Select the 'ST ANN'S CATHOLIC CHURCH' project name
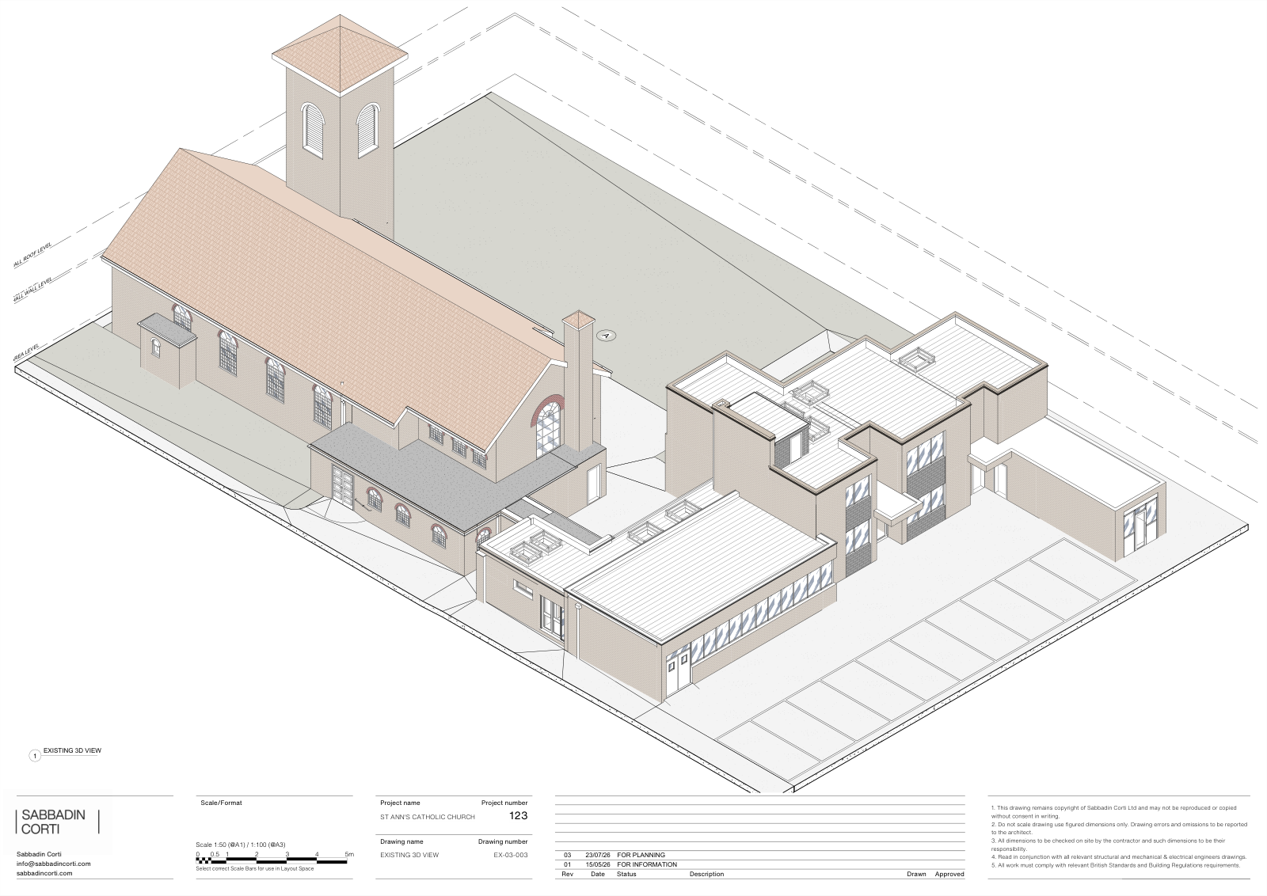 [x=428, y=817]
